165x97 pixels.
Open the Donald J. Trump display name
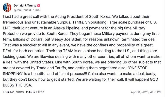pyautogui.click(x=25, y=6)
